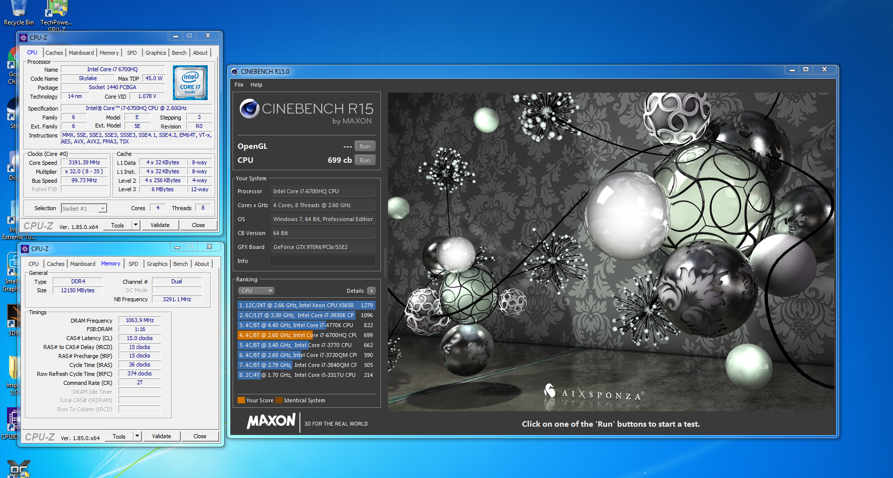Select ranking row Core i5-3317U

tap(306, 375)
